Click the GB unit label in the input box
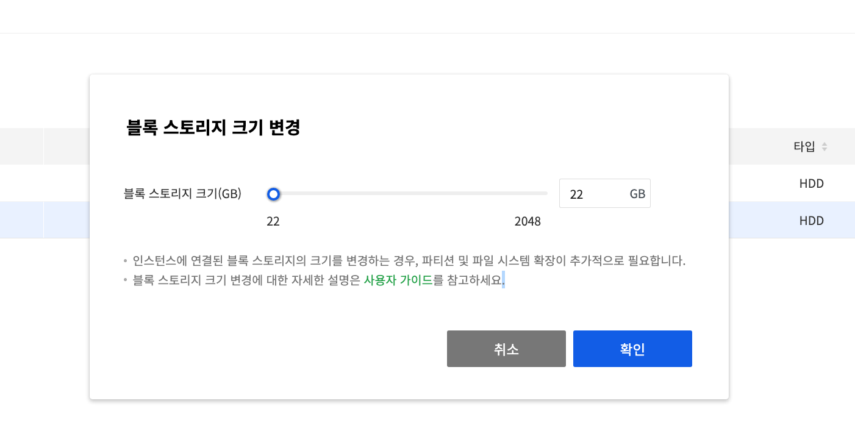This screenshot has width=855, height=428. (637, 194)
